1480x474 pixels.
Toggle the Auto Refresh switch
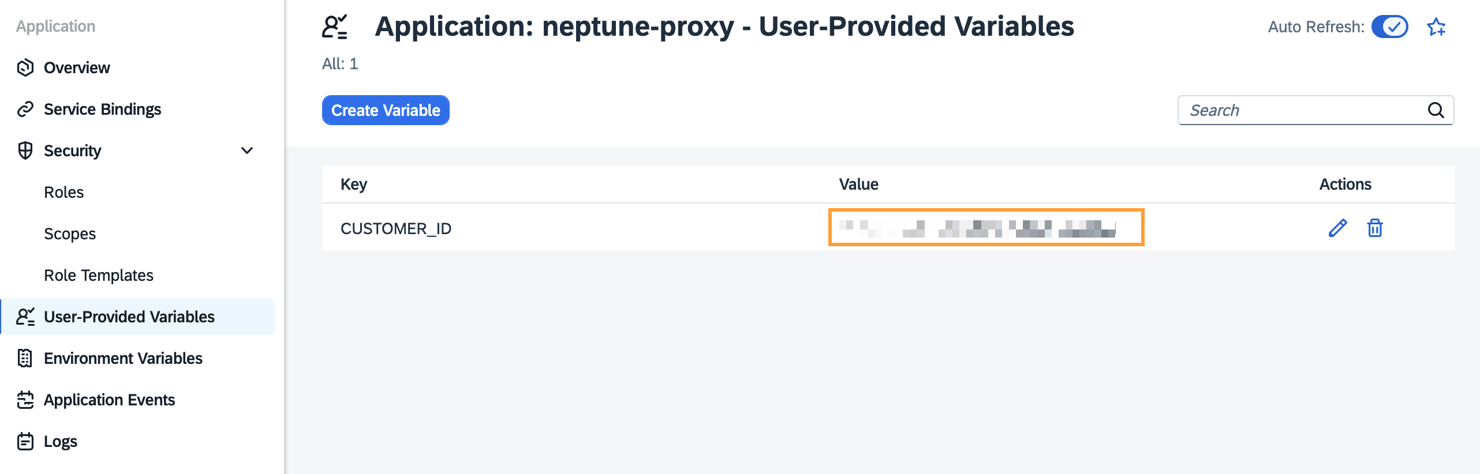point(1389,27)
